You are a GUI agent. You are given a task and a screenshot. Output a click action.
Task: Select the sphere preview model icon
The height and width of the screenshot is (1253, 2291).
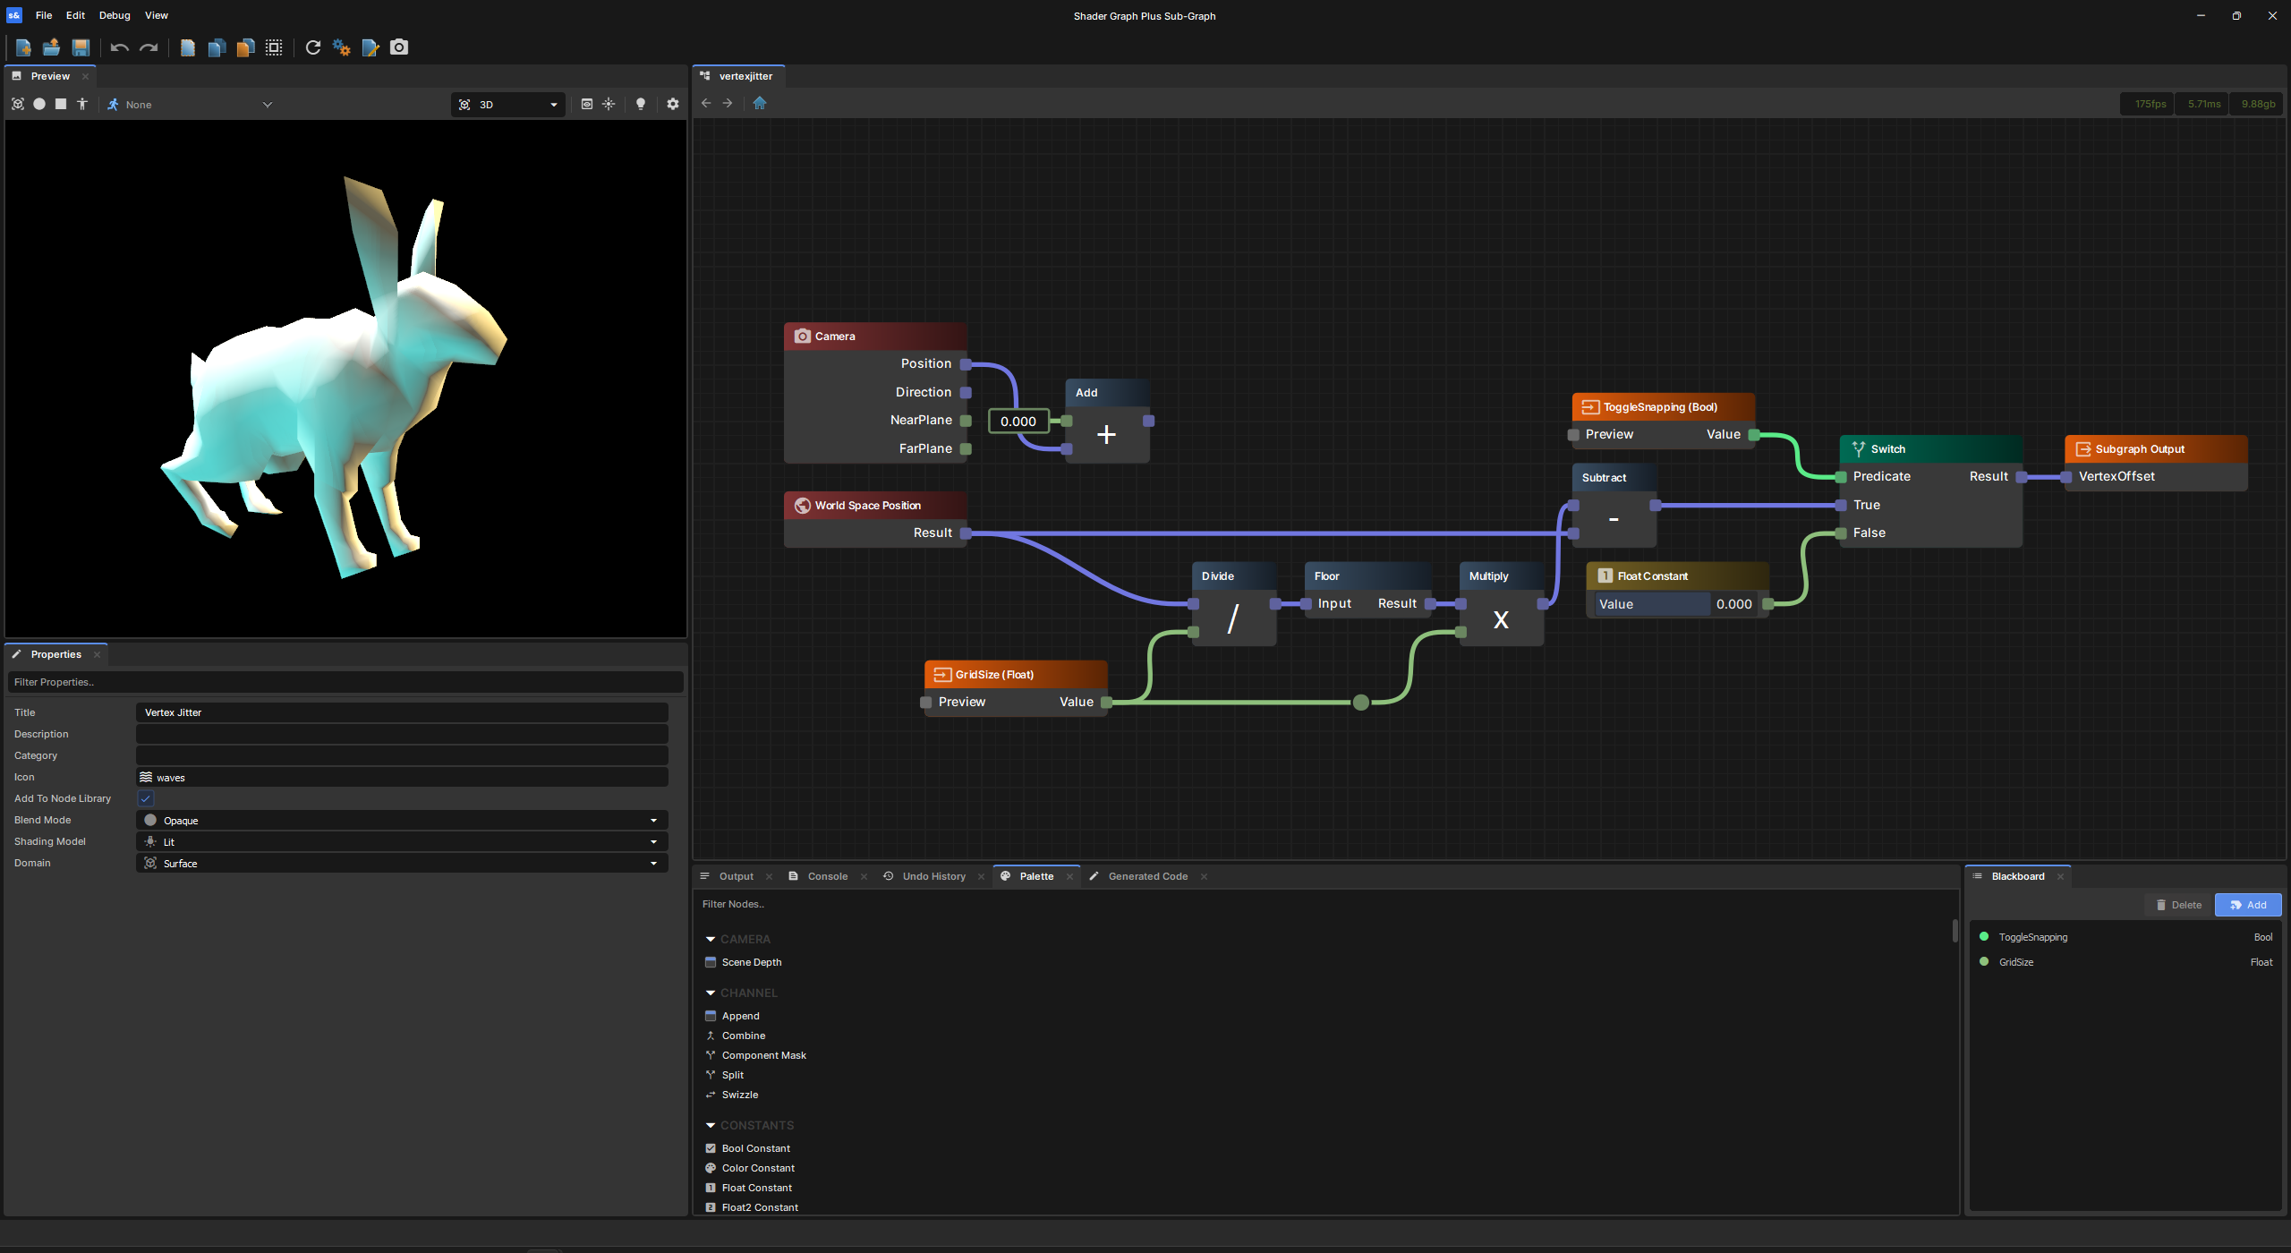coord(39,104)
